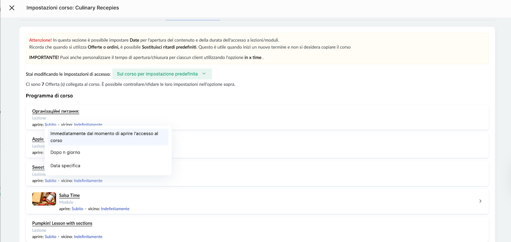This screenshot has height=242, width=511.
Task: Open the Sweet lesson link
Action: pos(38,167)
